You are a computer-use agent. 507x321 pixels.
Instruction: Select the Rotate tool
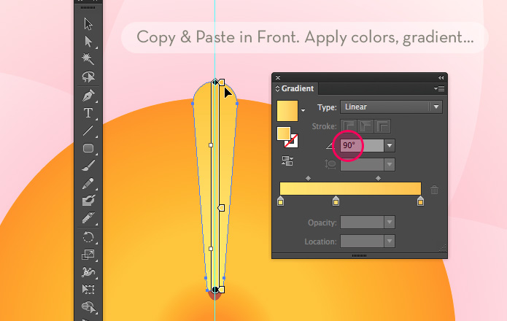tap(88, 237)
